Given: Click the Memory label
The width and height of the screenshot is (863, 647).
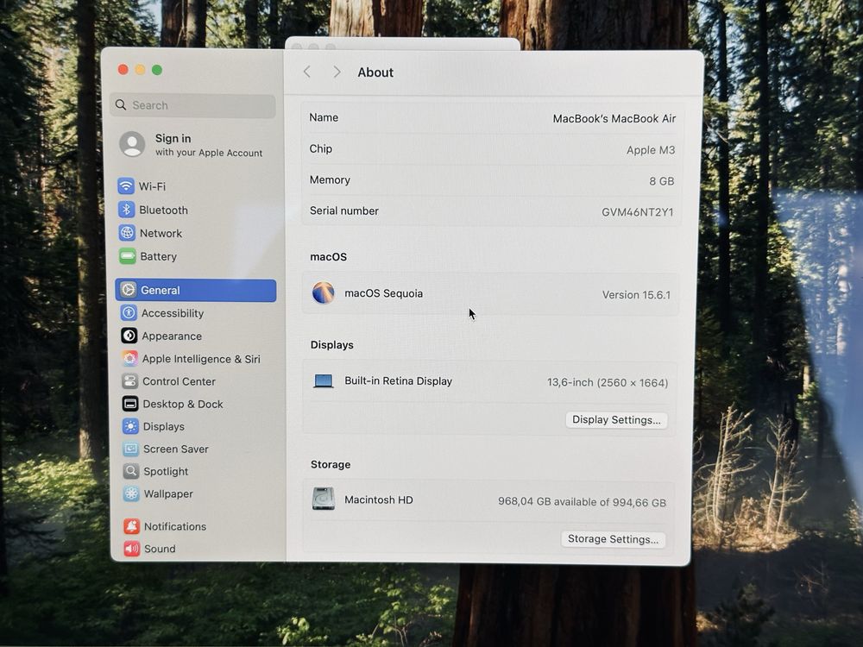Looking at the screenshot, I should tap(330, 180).
